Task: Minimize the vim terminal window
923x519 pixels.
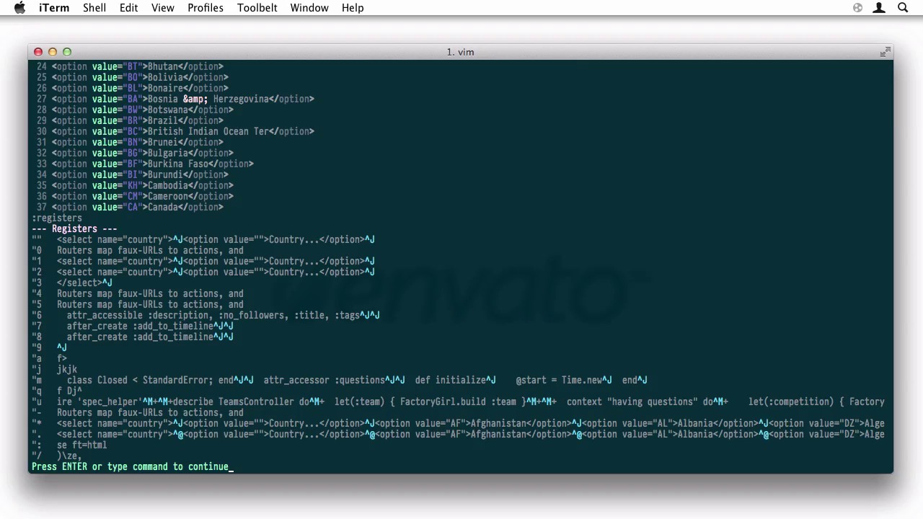Action: pyautogui.click(x=53, y=52)
